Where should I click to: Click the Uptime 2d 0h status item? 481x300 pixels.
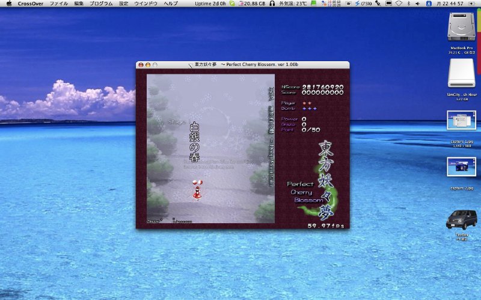[x=210, y=4]
